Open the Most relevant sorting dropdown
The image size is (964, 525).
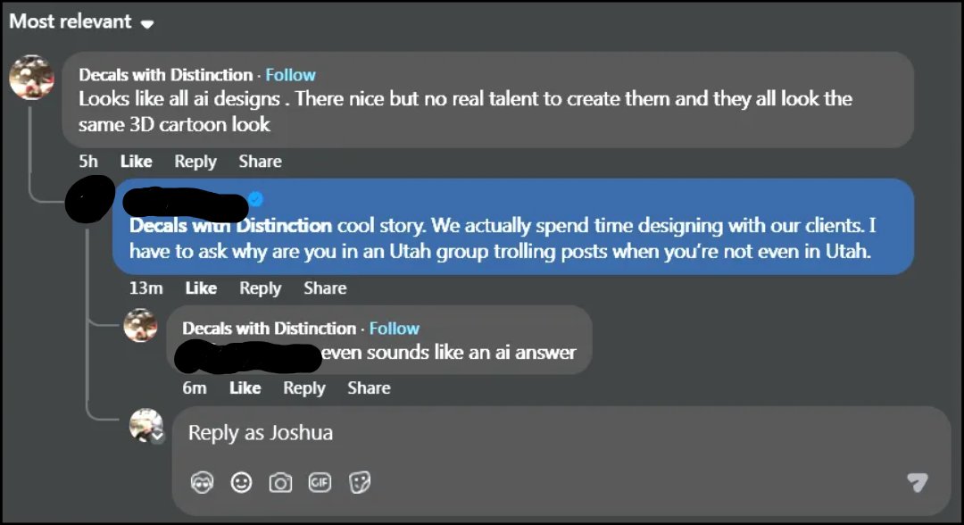81,21
